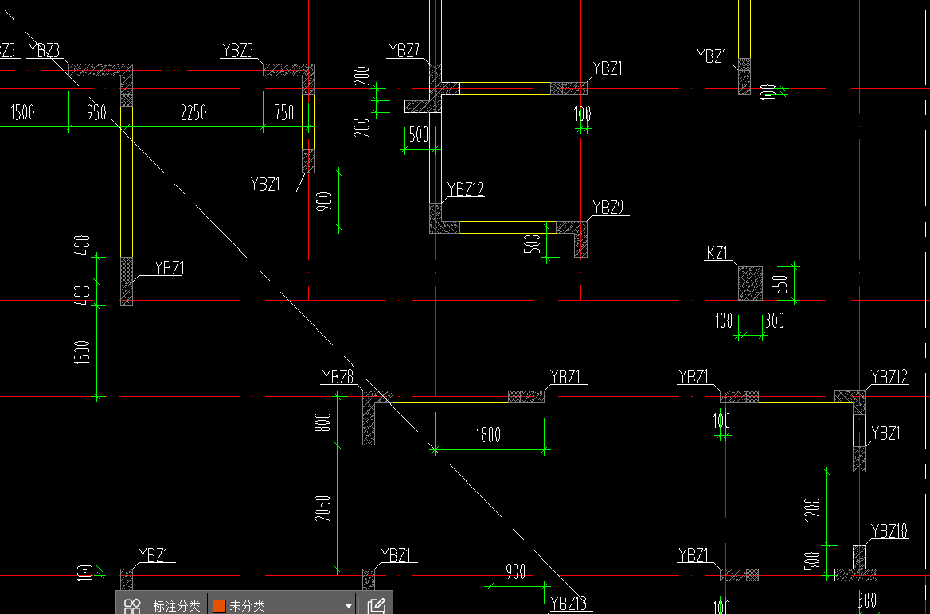Select the KZ1 column label
This screenshot has width=930, height=614.
[x=717, y=254]
